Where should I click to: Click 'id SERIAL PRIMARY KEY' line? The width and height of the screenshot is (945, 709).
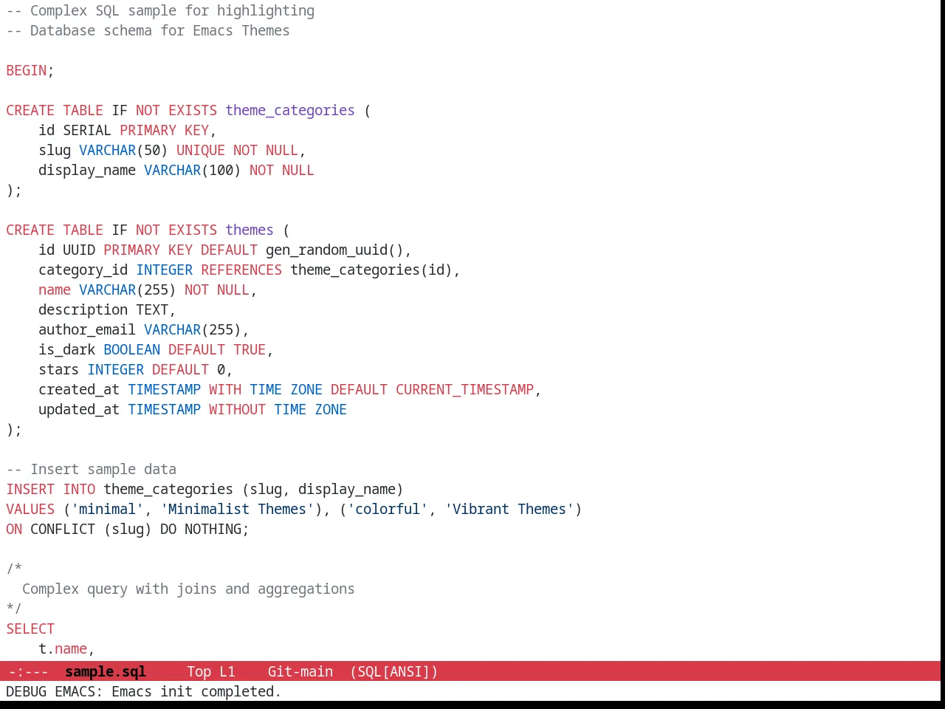pos(127,130)
